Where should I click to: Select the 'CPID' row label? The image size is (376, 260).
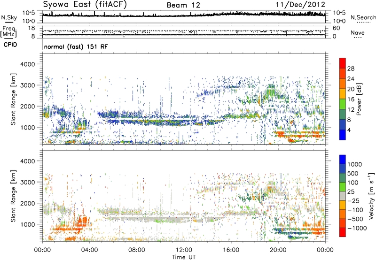pyautogui.click(x=10, y=45)
